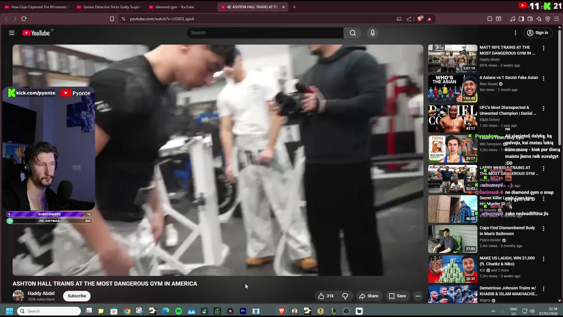Click the Windows taskbar search box
This screenshot has width=563, height=317.
[x=49, y=311]
